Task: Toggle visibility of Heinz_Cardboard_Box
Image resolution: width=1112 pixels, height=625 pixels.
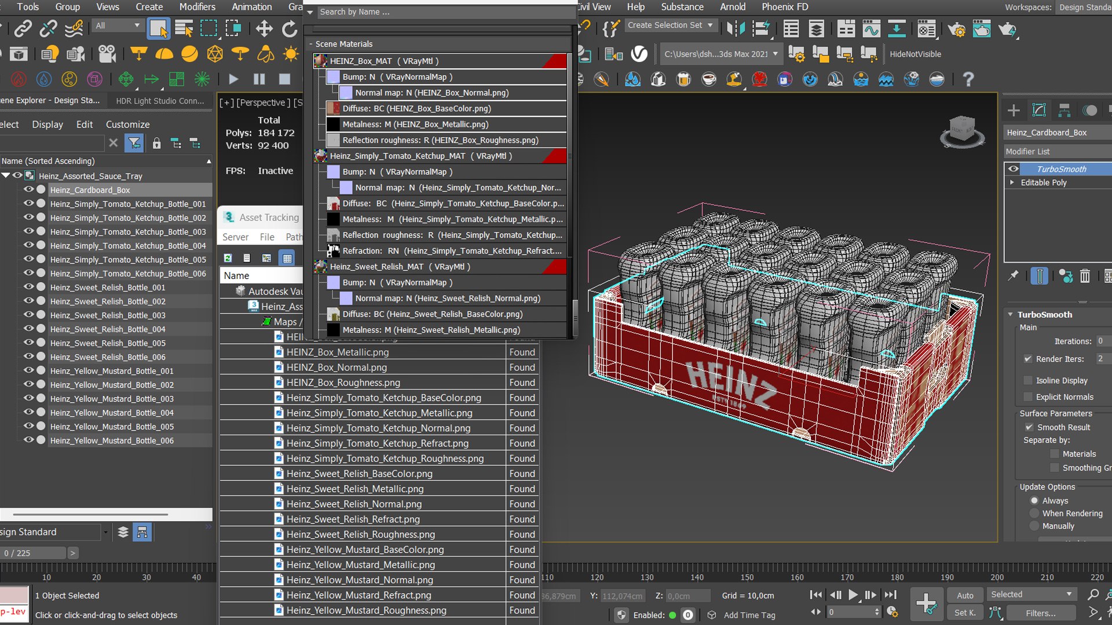Action: tap(28, 189)
